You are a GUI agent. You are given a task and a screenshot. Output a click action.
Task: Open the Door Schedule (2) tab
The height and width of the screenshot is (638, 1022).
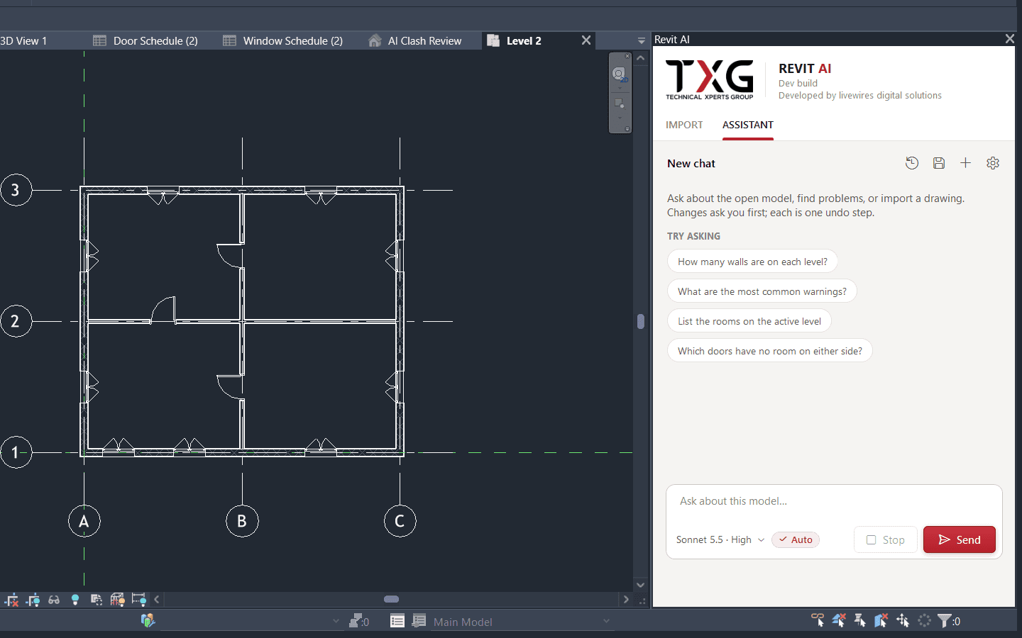click(145, 41)
